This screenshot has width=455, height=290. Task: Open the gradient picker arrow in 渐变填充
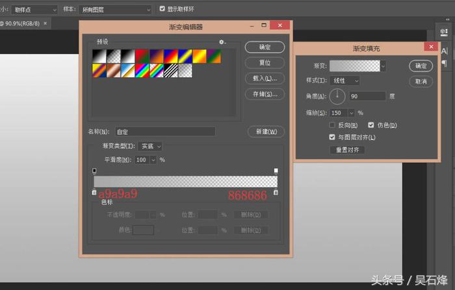click(383, 66)
